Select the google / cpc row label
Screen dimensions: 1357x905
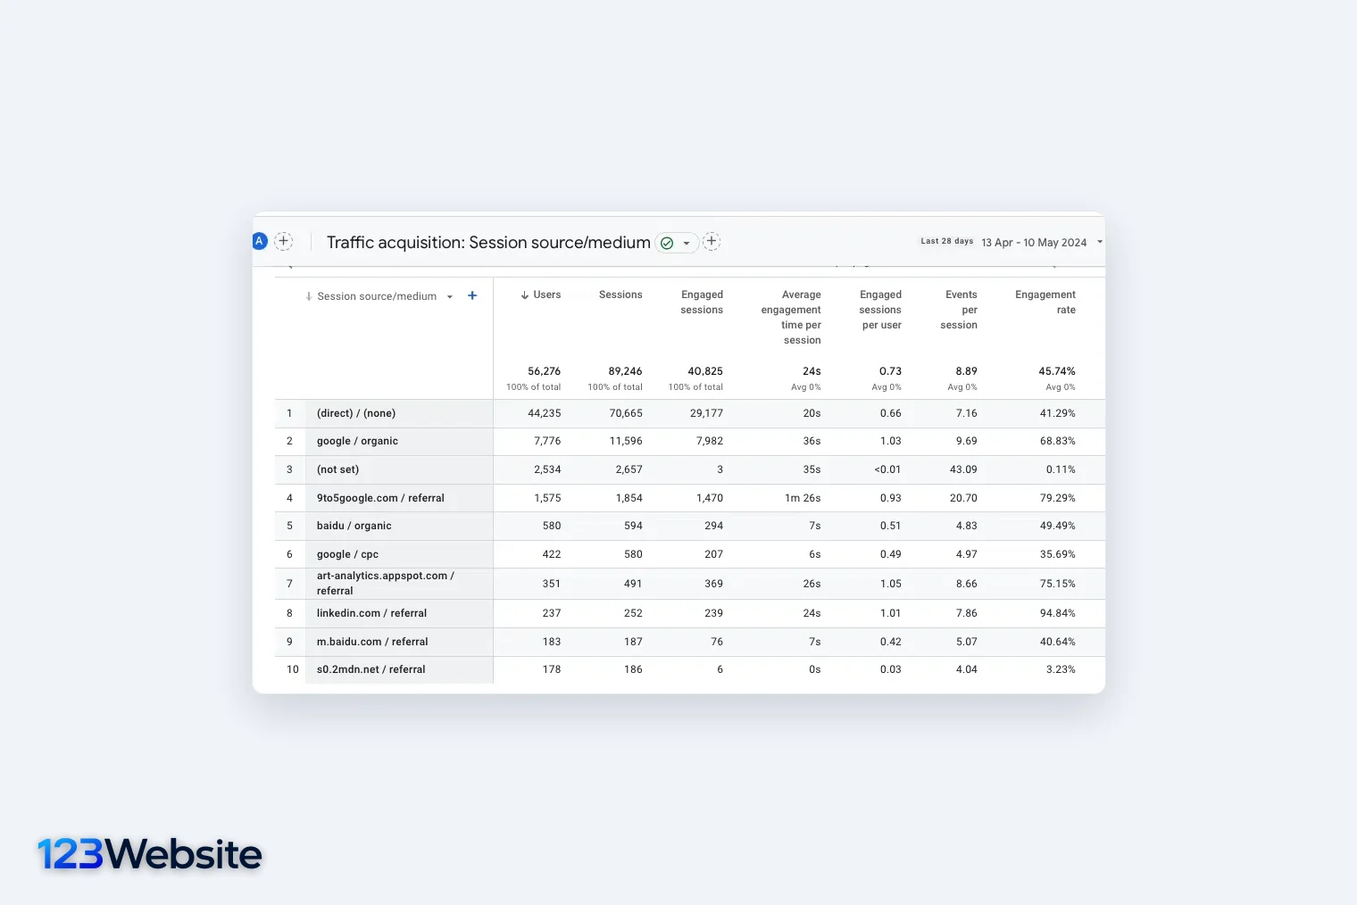[347, 554]
